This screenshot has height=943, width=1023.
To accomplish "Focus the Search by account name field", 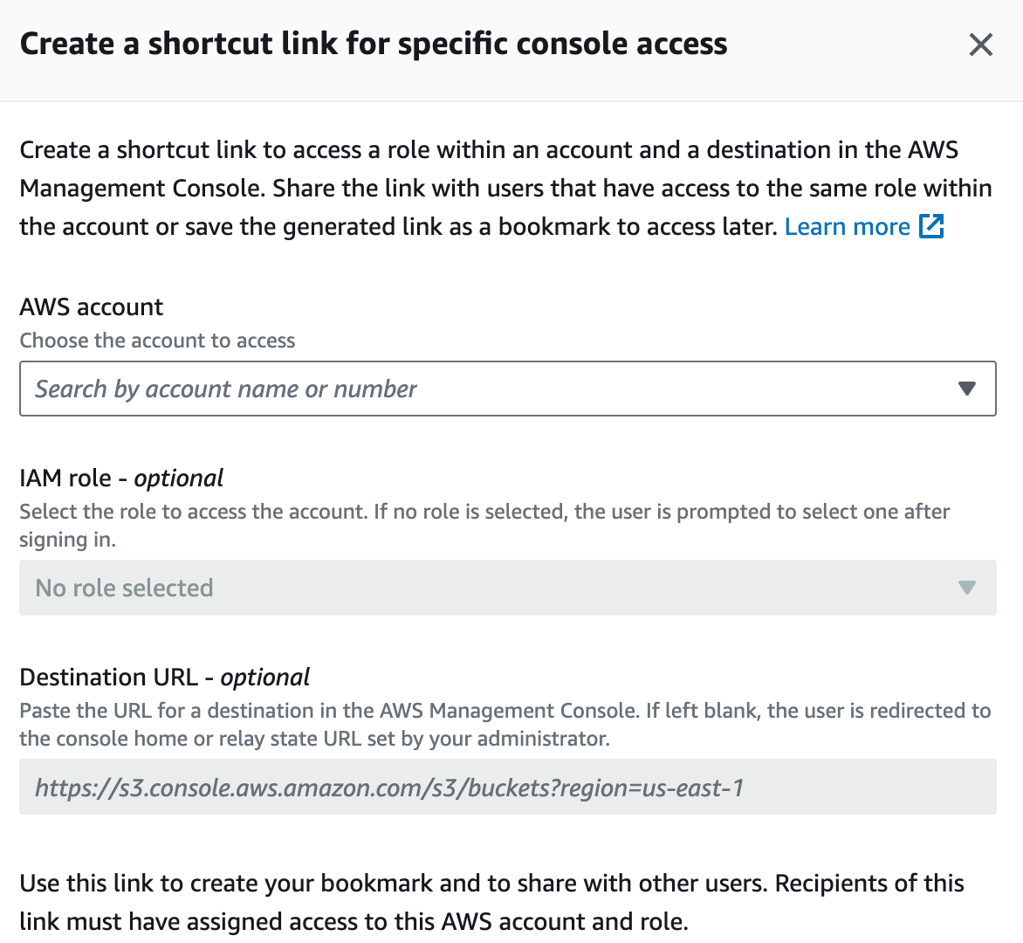I will (508, 389).
